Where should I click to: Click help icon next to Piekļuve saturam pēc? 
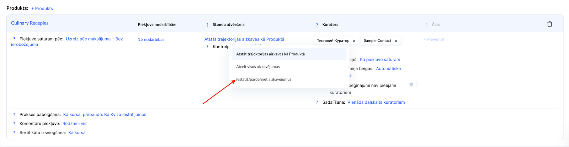point(14,39)
